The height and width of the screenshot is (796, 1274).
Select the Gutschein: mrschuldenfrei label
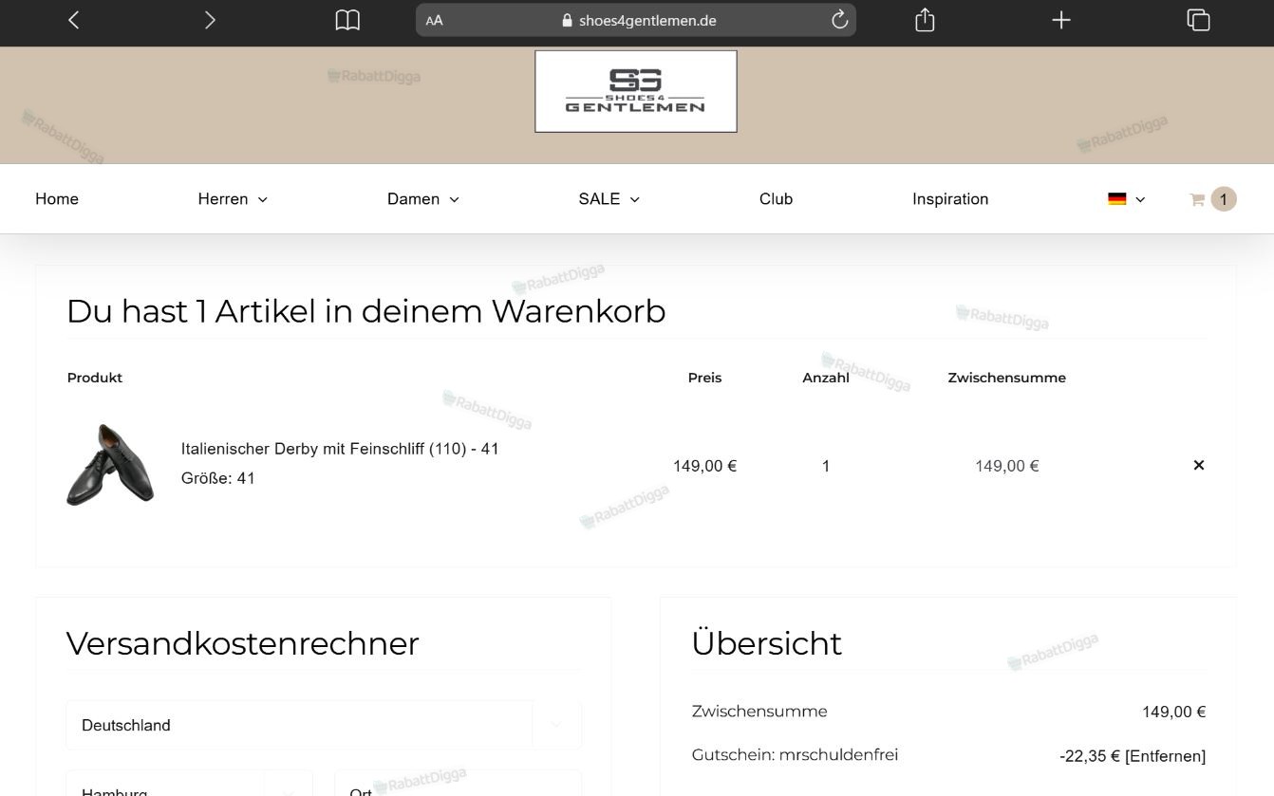795,755
